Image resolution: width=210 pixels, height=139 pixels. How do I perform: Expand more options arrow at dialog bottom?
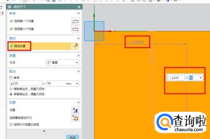pos(44,131)
